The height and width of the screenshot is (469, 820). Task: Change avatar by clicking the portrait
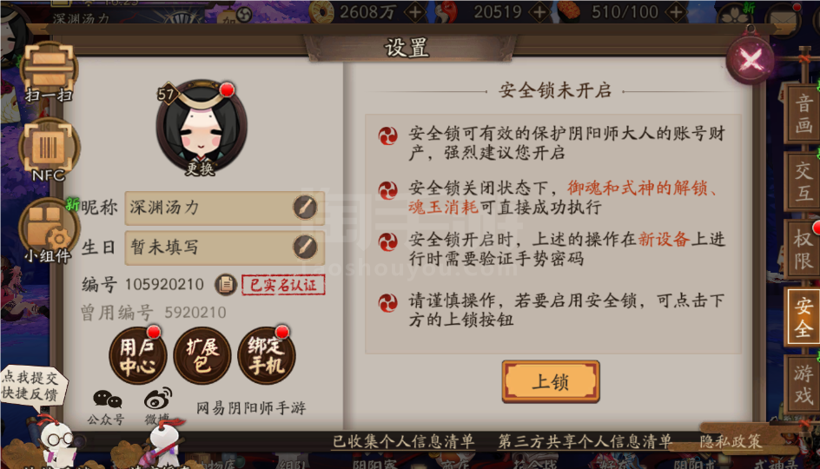click(x=202, y=128)
